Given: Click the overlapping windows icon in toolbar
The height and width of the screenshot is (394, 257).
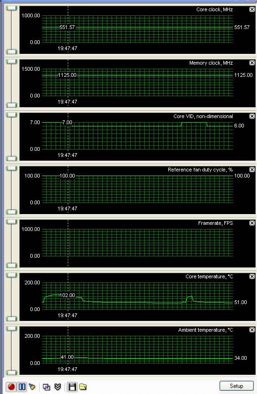Looking at the screenshot, I should [x=46, y=387].
